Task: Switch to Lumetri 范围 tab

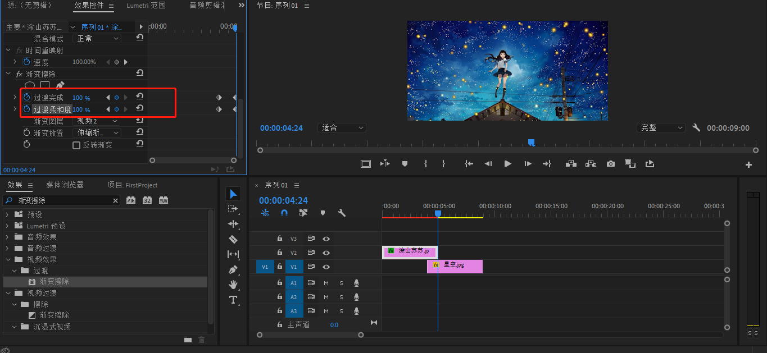Action: (x=146, y=5)
